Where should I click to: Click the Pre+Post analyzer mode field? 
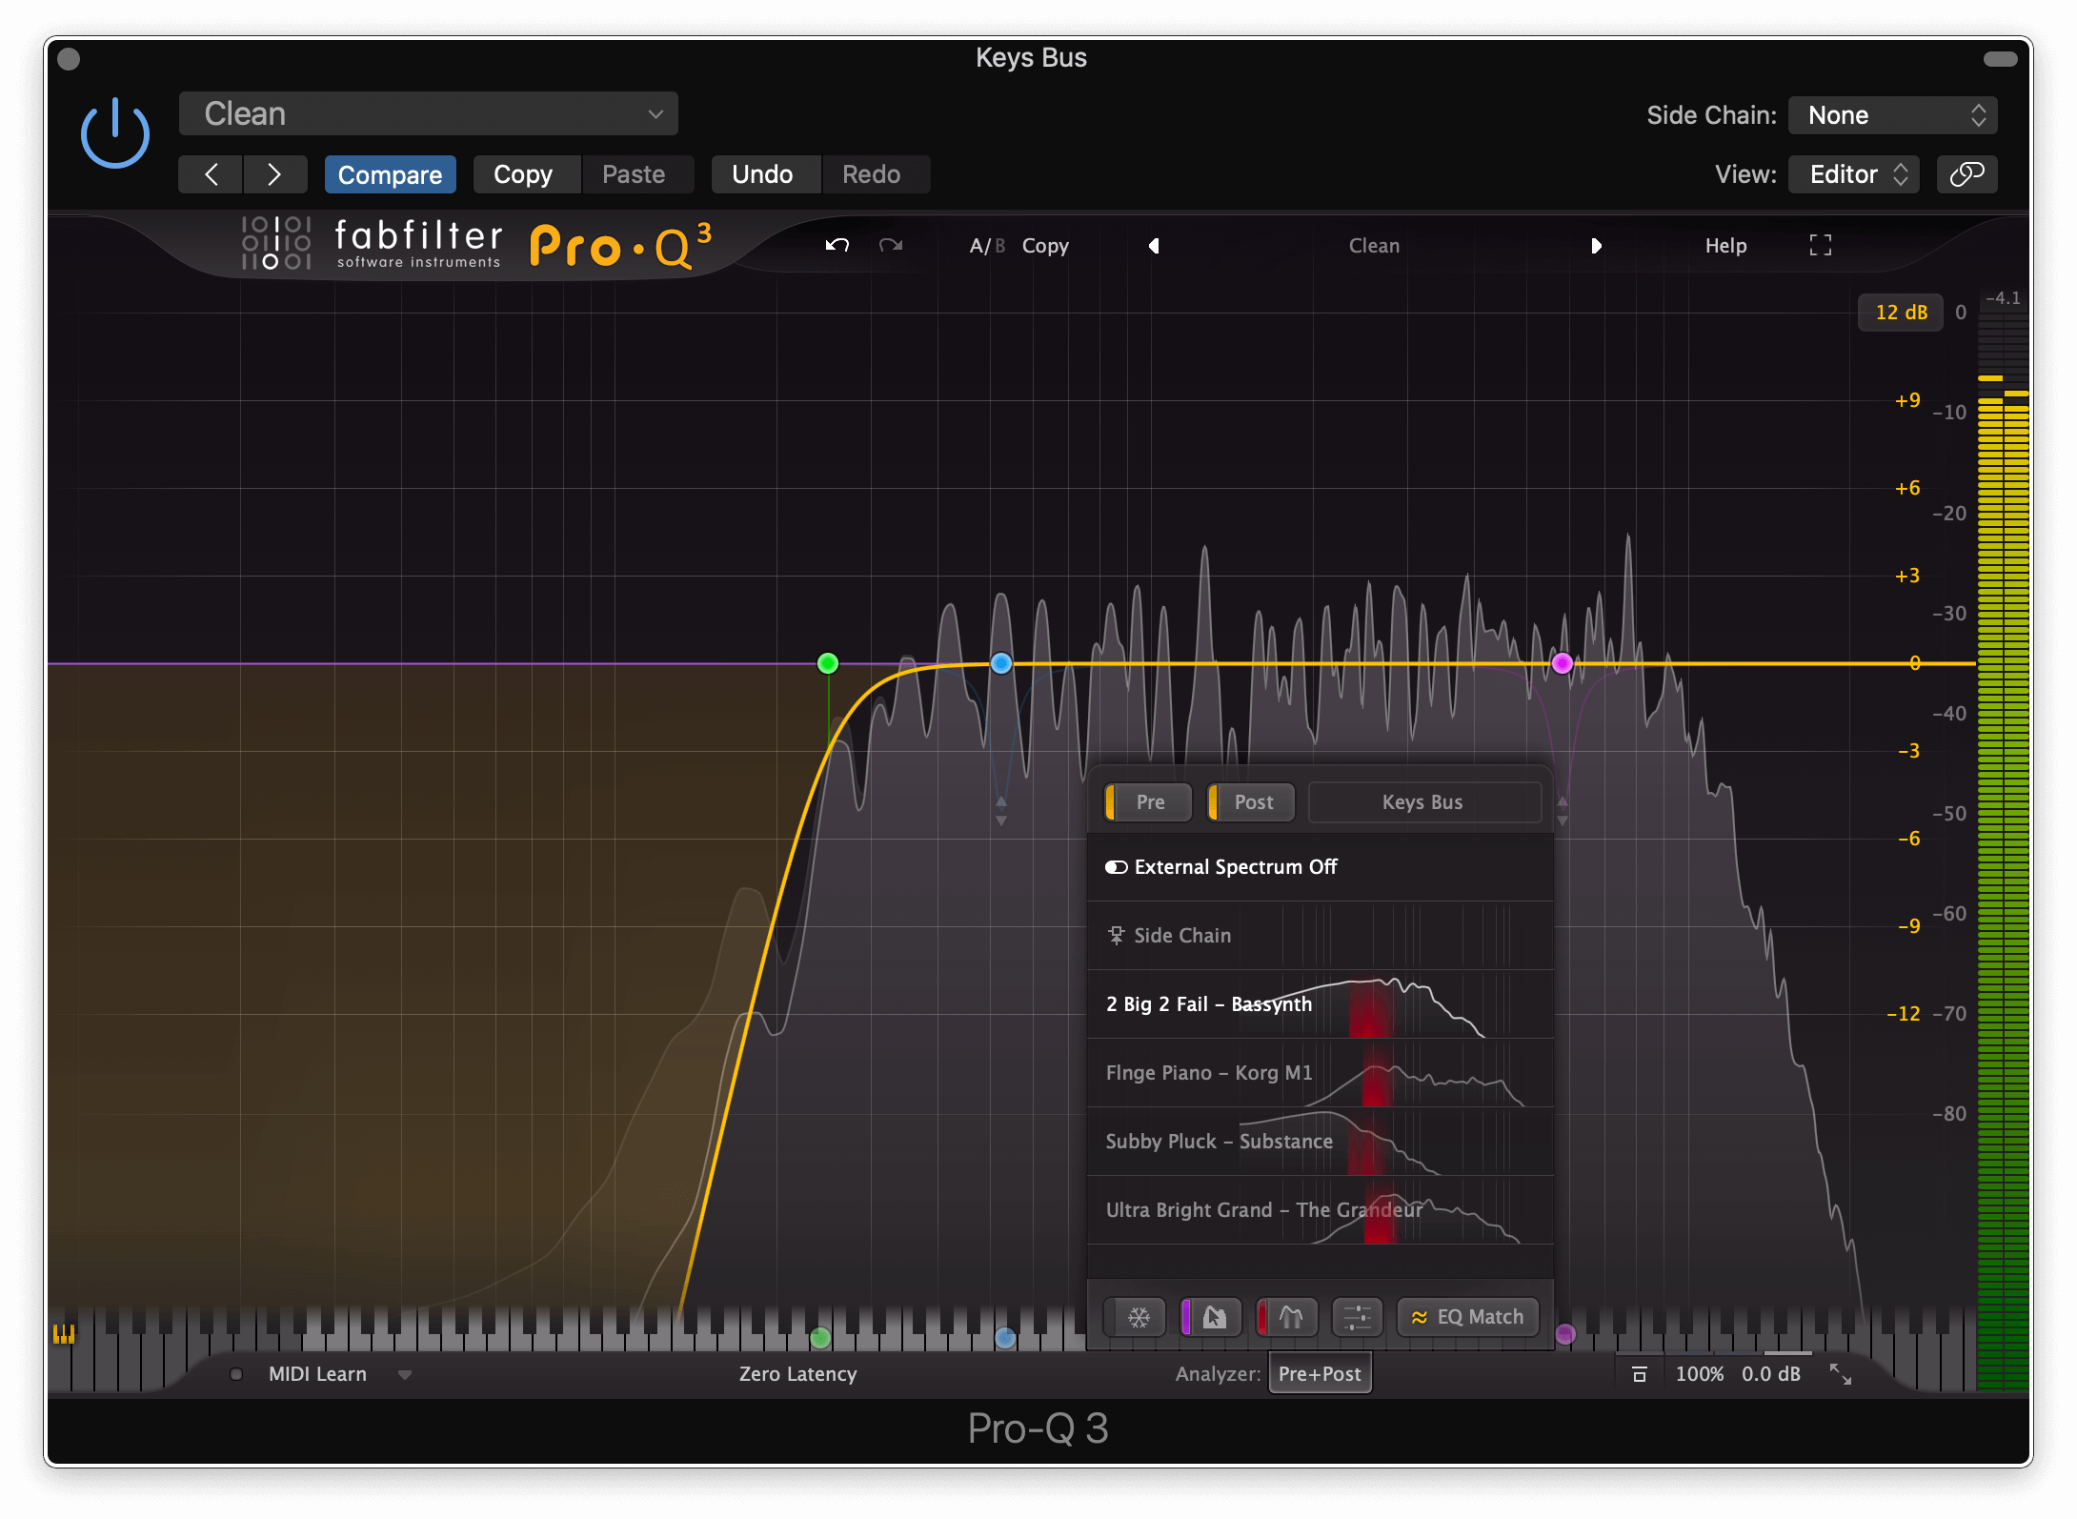[x=1320, y=1373]
